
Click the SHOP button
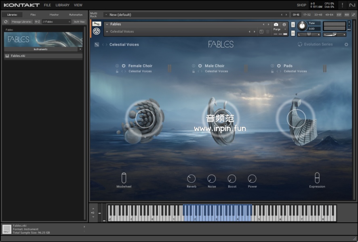click(301, 5)
